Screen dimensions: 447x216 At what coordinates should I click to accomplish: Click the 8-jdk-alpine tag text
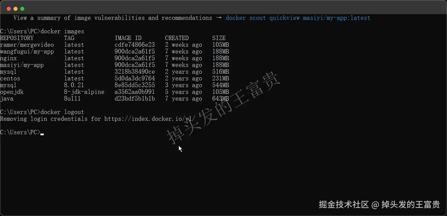pos(84,92)
